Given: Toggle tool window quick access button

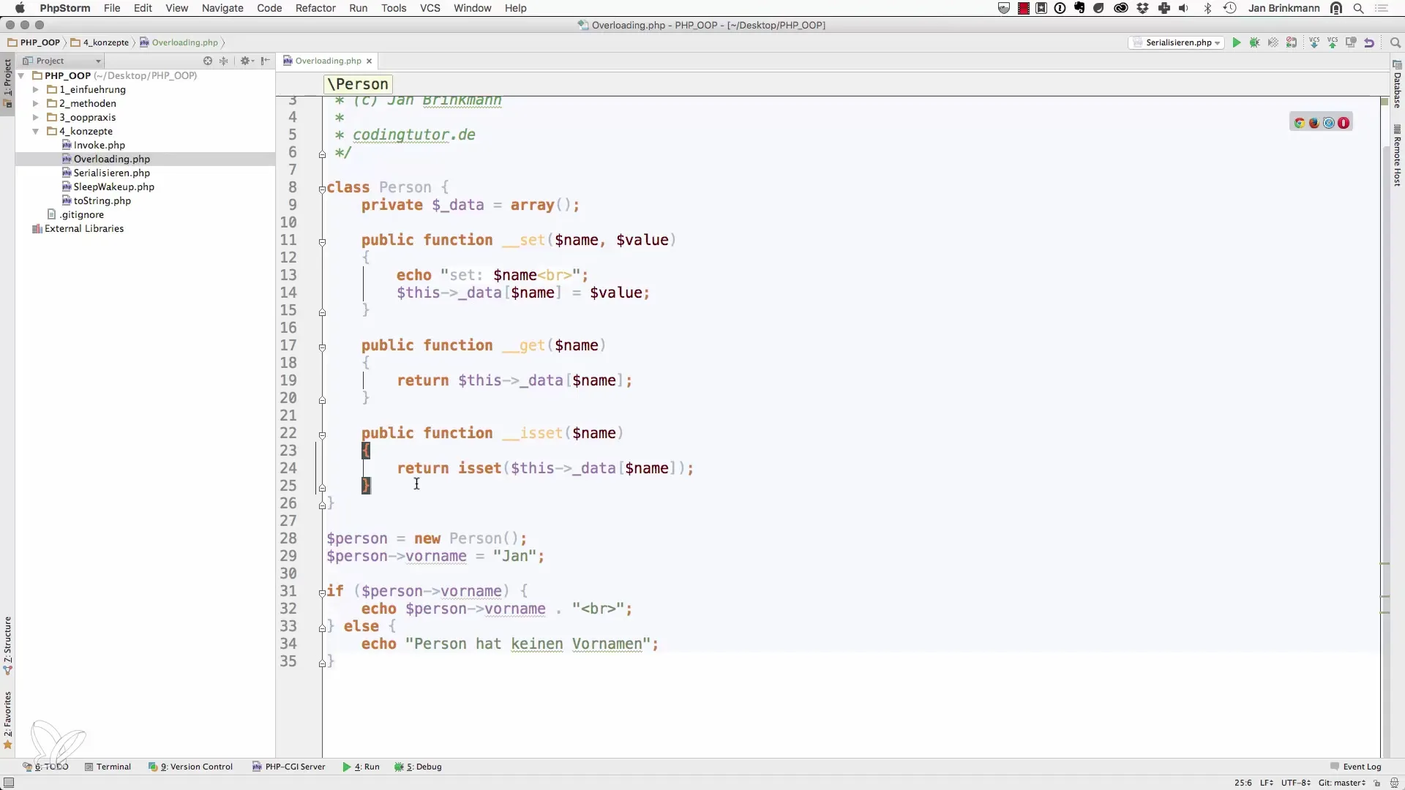Looking at the screenshot, I should 8,783.
